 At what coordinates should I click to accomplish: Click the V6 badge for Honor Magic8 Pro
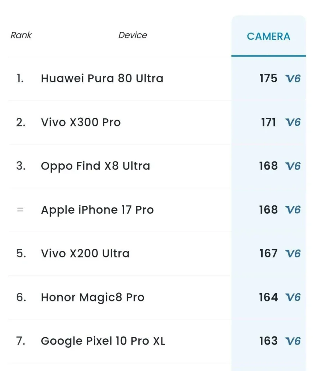(x=293, y=297)
